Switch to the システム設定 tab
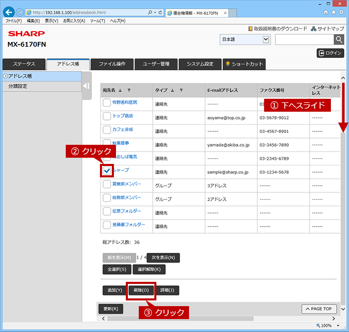This screenshot has width=349, height=332. pyautogui.click(x=200, y=64)
